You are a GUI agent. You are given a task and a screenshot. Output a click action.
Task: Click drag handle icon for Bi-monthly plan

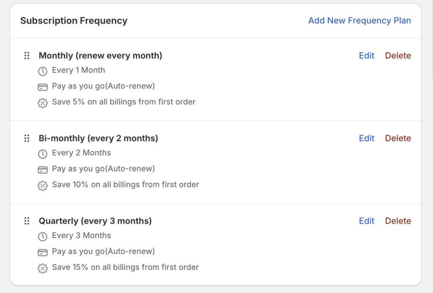tap(27, 138)
